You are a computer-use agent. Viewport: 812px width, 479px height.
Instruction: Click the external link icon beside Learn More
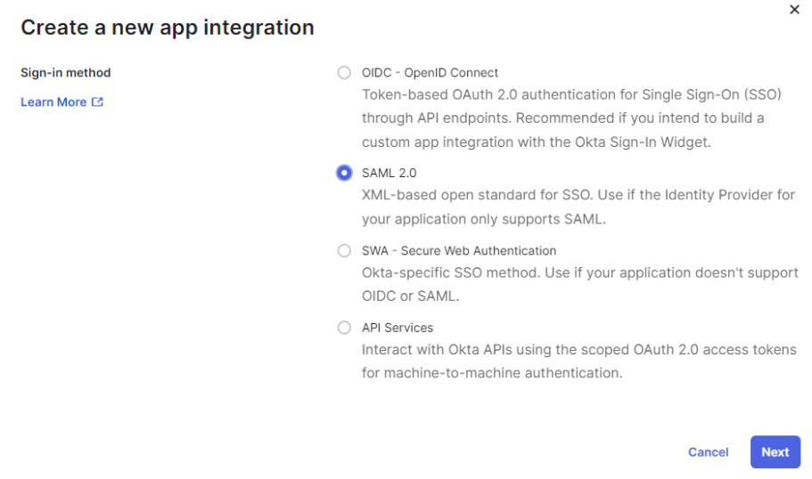(98, 102)
